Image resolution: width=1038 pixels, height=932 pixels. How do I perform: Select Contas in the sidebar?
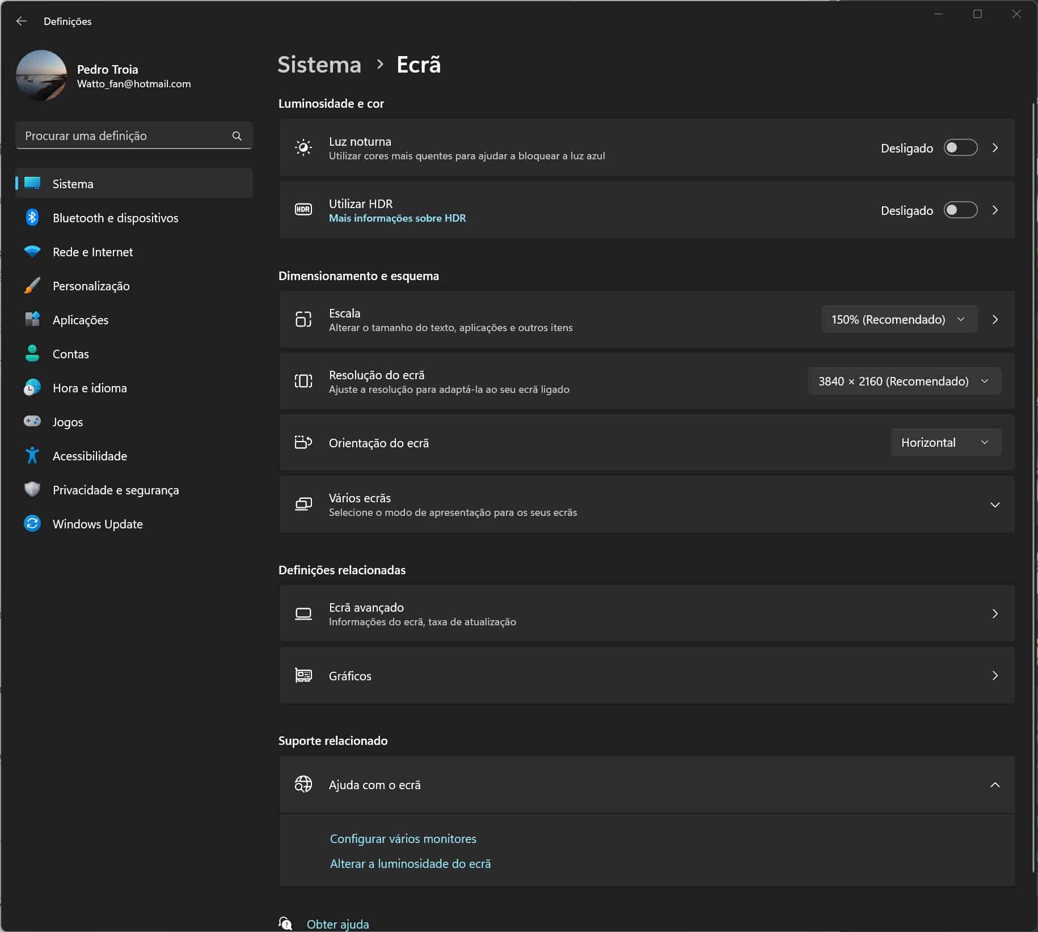pos(71,354)
